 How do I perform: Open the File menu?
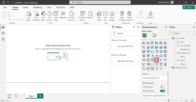point(5,7)
